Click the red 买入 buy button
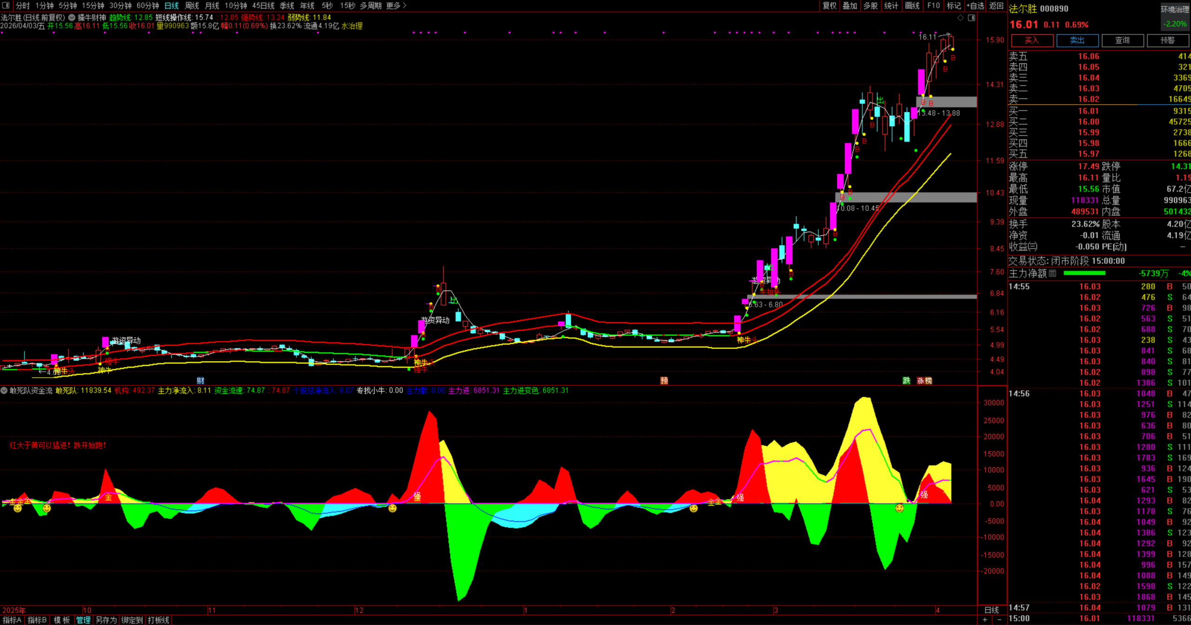 coord(1031,40)
